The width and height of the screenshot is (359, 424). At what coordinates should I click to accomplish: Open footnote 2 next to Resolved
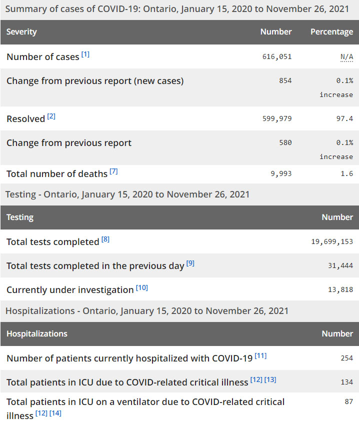(x=51, y=116)
